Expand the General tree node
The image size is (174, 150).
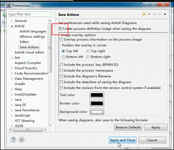pyautogui.click(x=12, y=21)
